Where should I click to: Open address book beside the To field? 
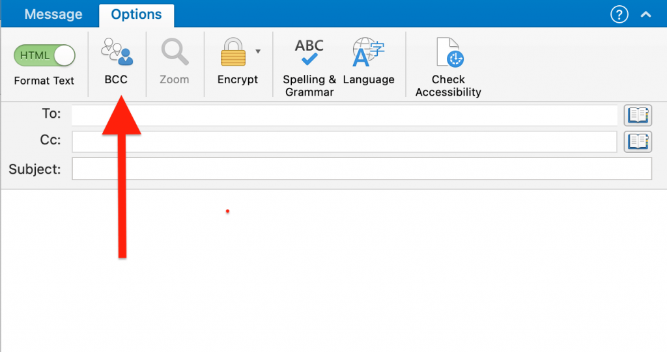pos(638,115)
